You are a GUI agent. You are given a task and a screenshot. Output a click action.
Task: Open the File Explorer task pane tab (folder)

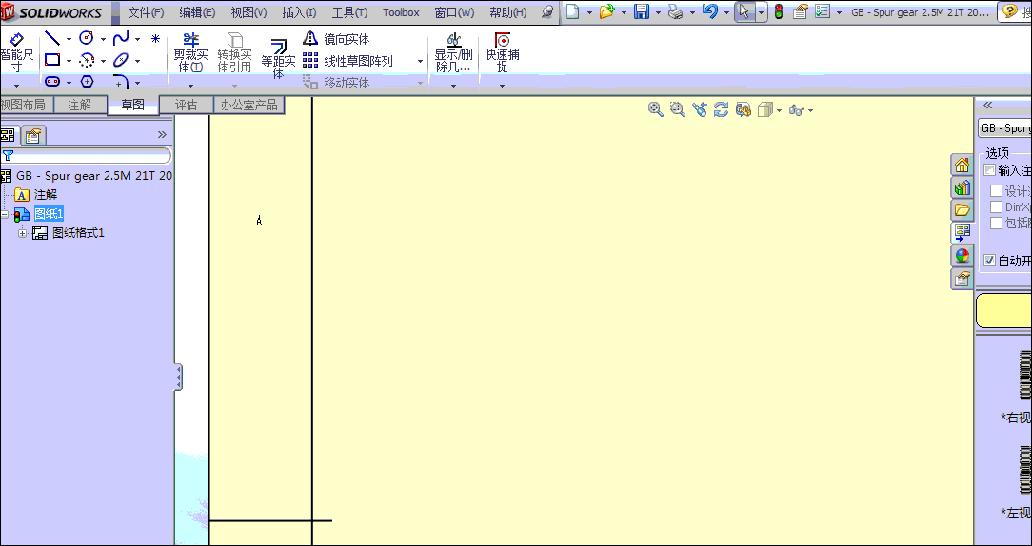pos(963,210)
